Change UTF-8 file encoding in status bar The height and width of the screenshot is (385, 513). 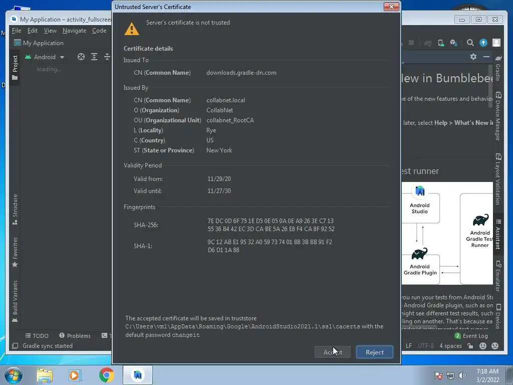[426, 346]
